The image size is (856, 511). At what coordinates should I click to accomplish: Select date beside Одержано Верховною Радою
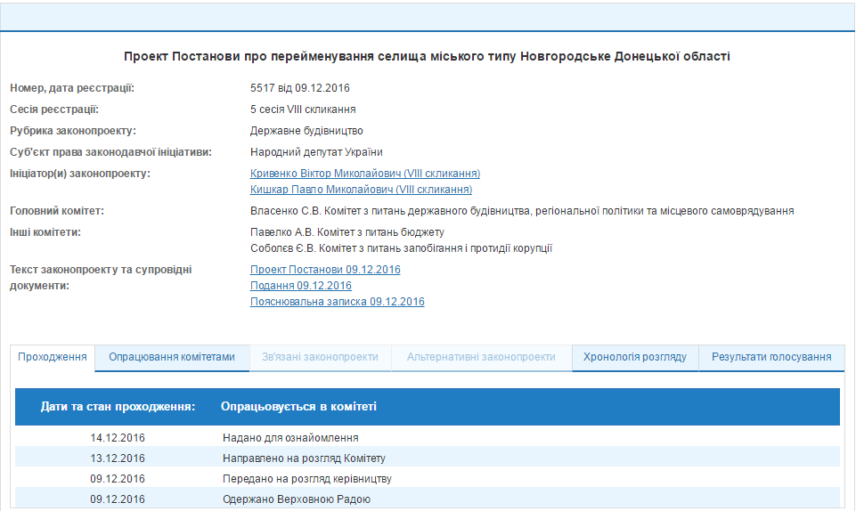118,499
